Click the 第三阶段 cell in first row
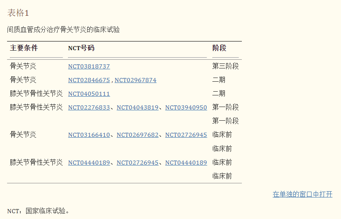Screen dimensions: 341x219 tap(225, 66)
